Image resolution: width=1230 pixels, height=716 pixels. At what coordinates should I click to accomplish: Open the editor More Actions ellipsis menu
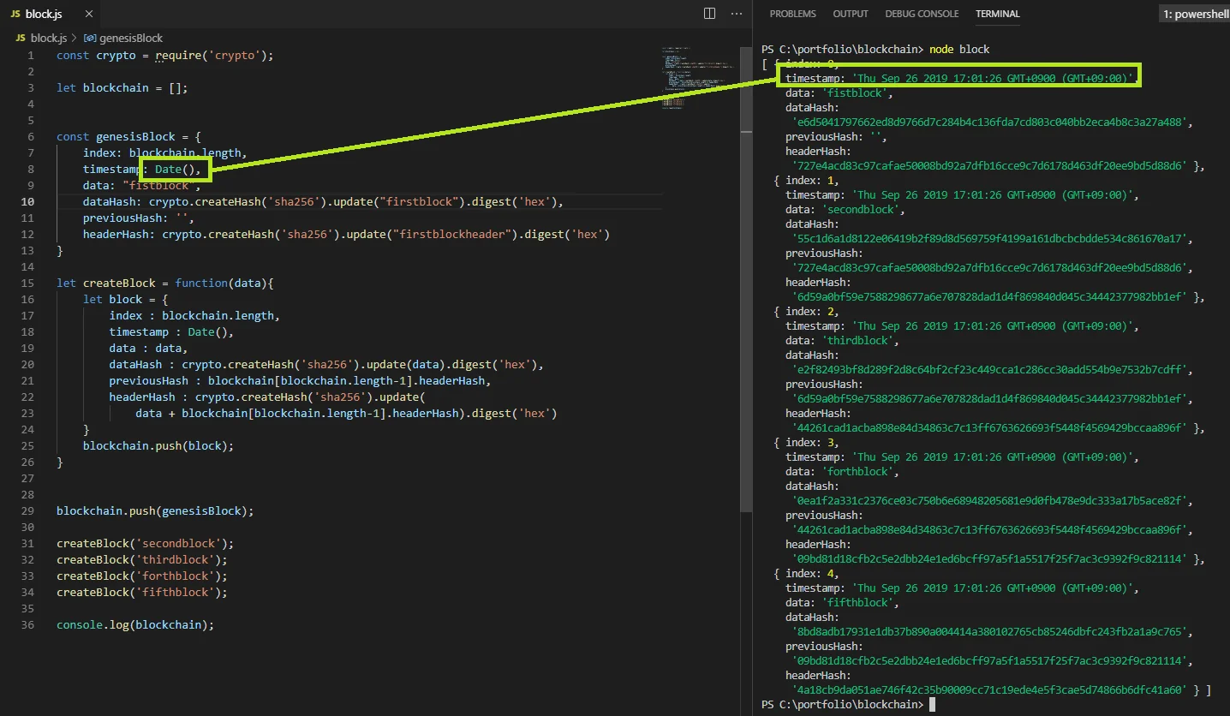(x=736, y=14)
